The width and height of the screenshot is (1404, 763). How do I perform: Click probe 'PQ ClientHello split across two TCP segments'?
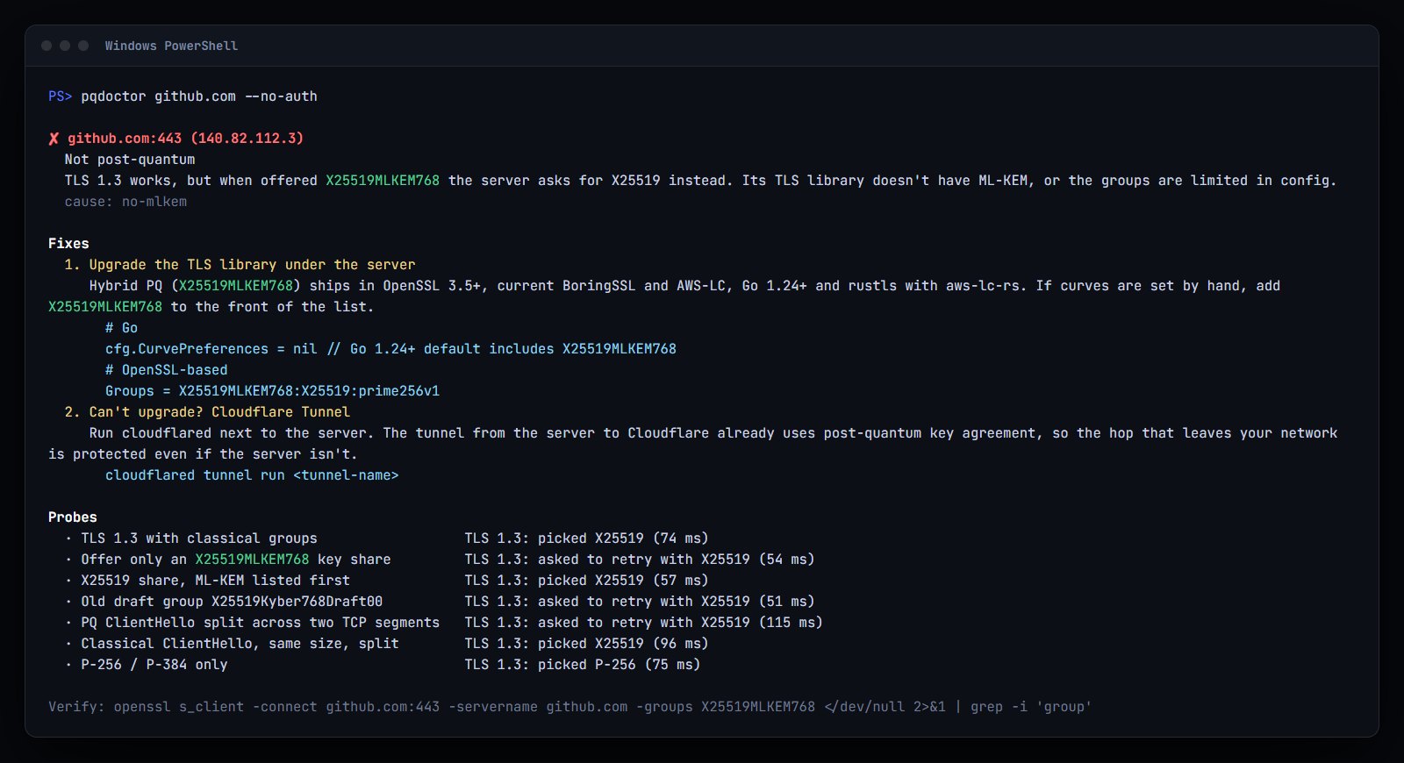[261, 623]
